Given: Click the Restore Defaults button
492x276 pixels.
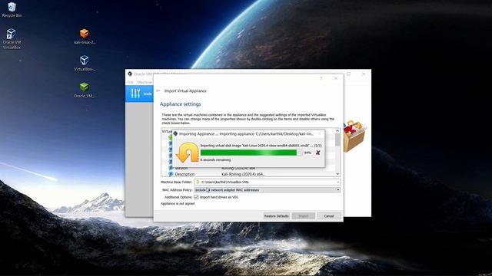Looking at the screenshot, I should click(277, 216).
